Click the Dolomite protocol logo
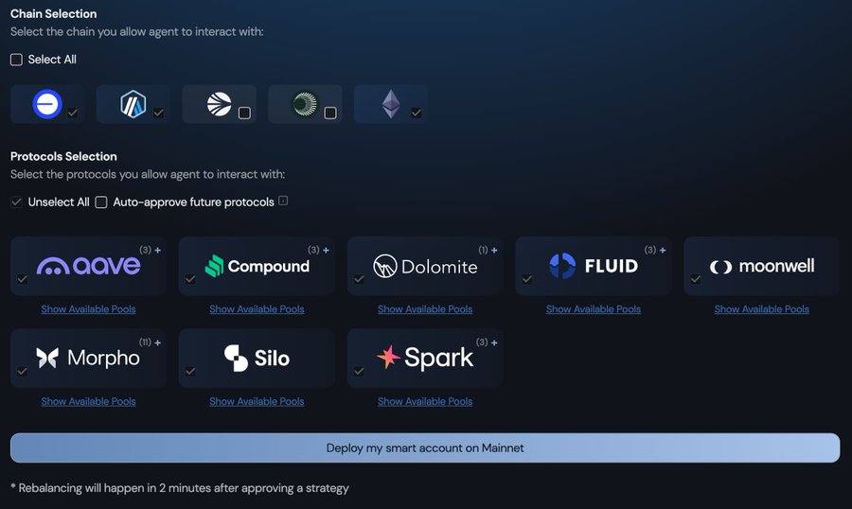Viewport: 852px width, 509px height. [425, 266]
